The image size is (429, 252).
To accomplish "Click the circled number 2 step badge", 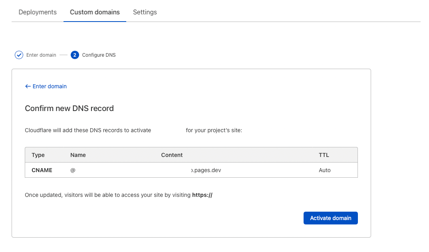I will tap(75, 55).
